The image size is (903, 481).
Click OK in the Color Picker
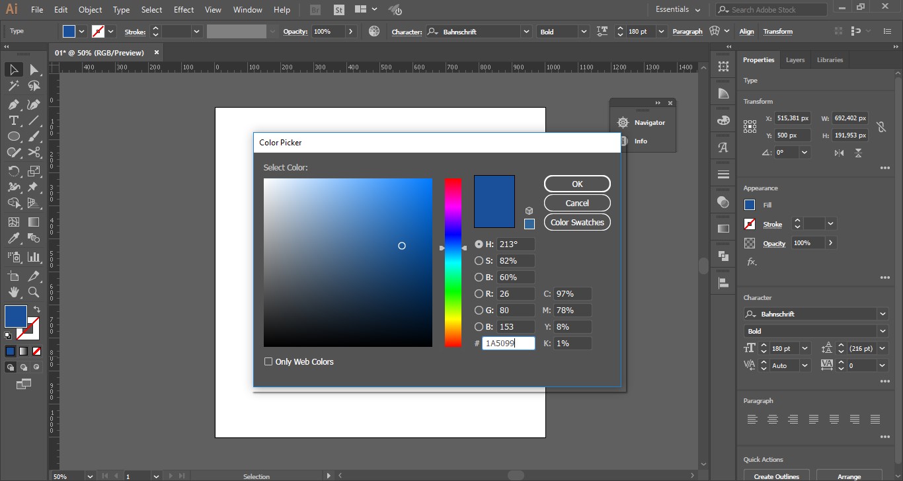point(577,184)
